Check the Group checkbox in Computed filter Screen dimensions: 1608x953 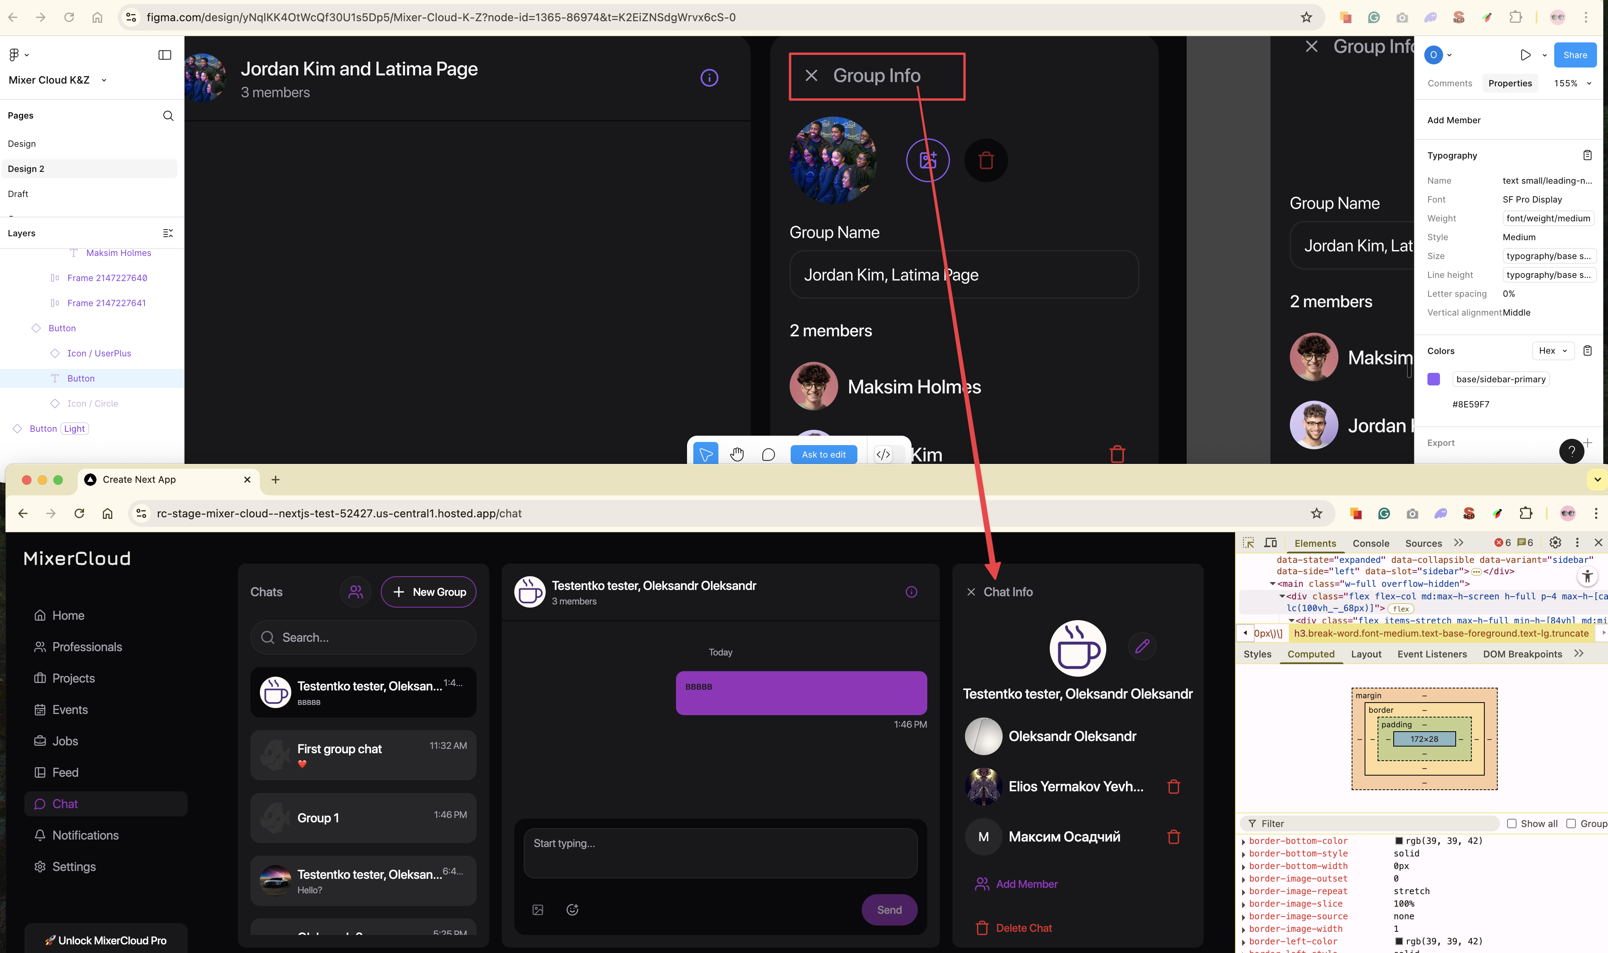(1571, 823)
